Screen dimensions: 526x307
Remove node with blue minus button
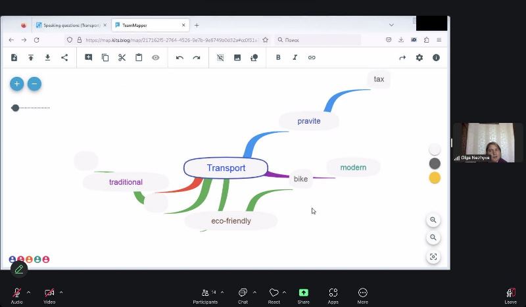coord(34,84)
